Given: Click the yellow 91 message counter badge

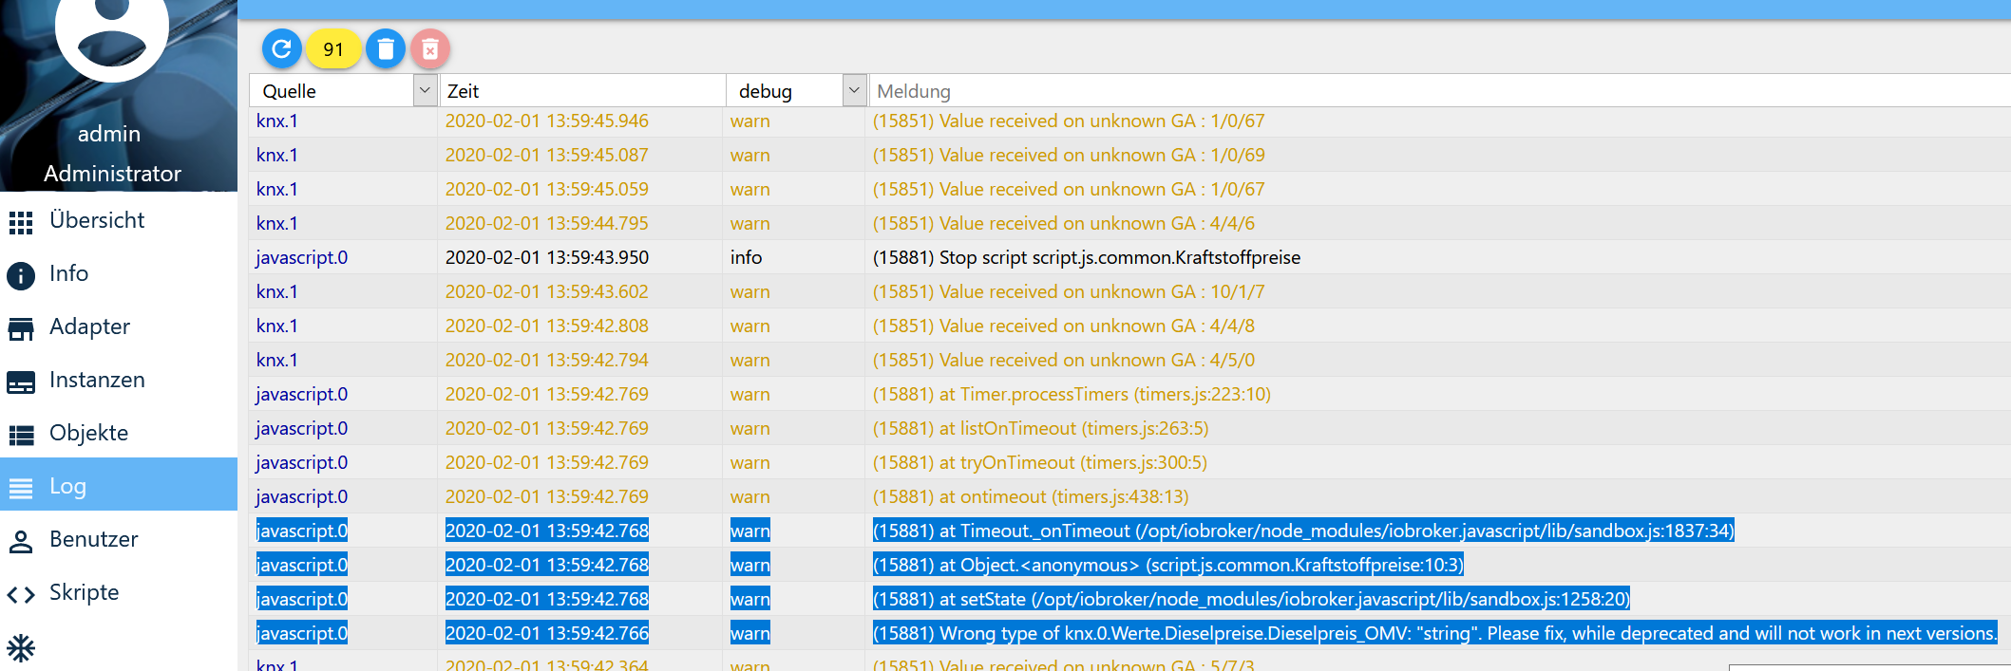Looking at the screenshot, I should pos(333,49).
